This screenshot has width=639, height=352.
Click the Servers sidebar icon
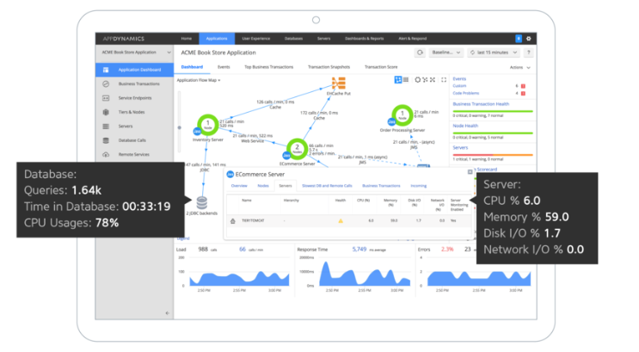(x=106, y=127)
